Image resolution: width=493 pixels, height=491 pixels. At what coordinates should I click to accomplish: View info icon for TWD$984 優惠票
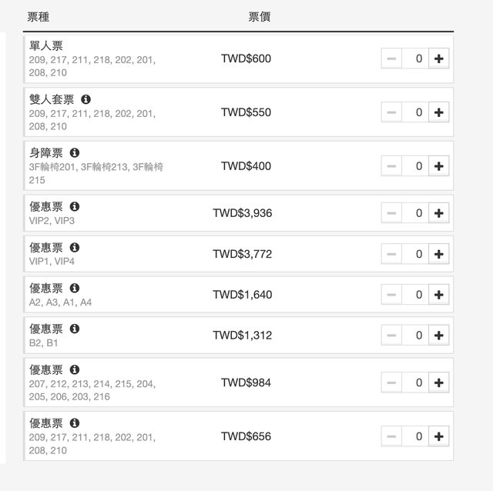coord(75,369)
